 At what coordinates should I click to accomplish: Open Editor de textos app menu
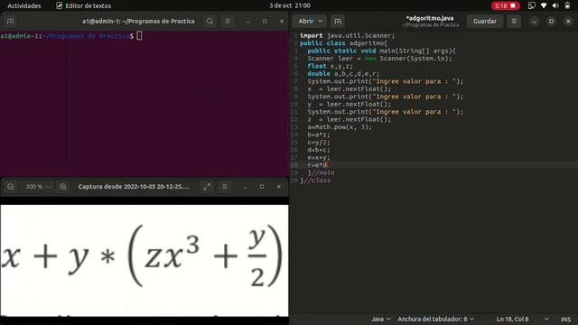click(84, 5)
